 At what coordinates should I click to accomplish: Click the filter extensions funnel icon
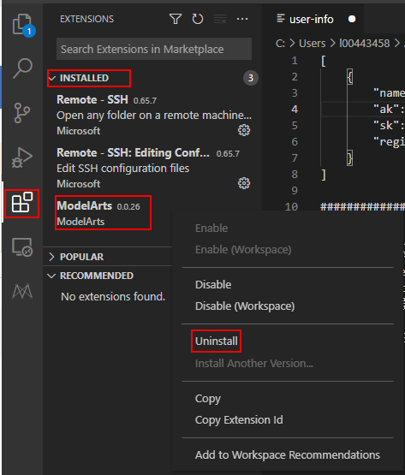click(x=176, y=19)
